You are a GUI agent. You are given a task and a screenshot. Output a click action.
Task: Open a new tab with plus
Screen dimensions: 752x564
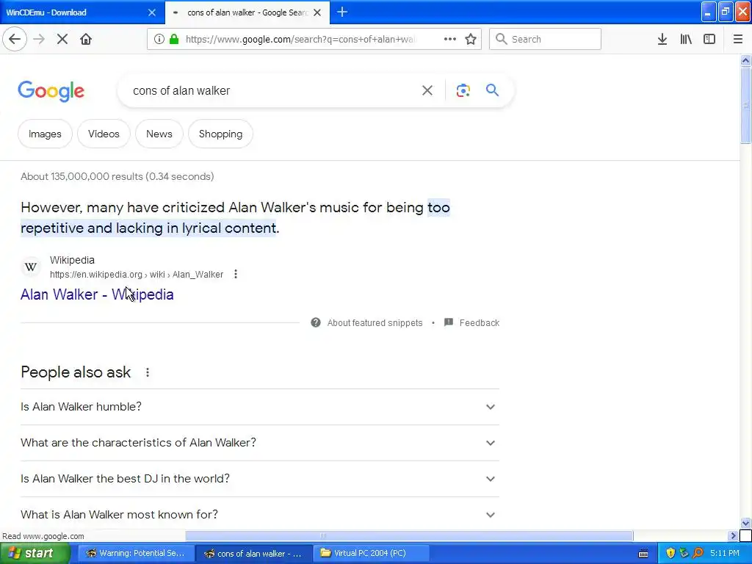coord(342,12)
